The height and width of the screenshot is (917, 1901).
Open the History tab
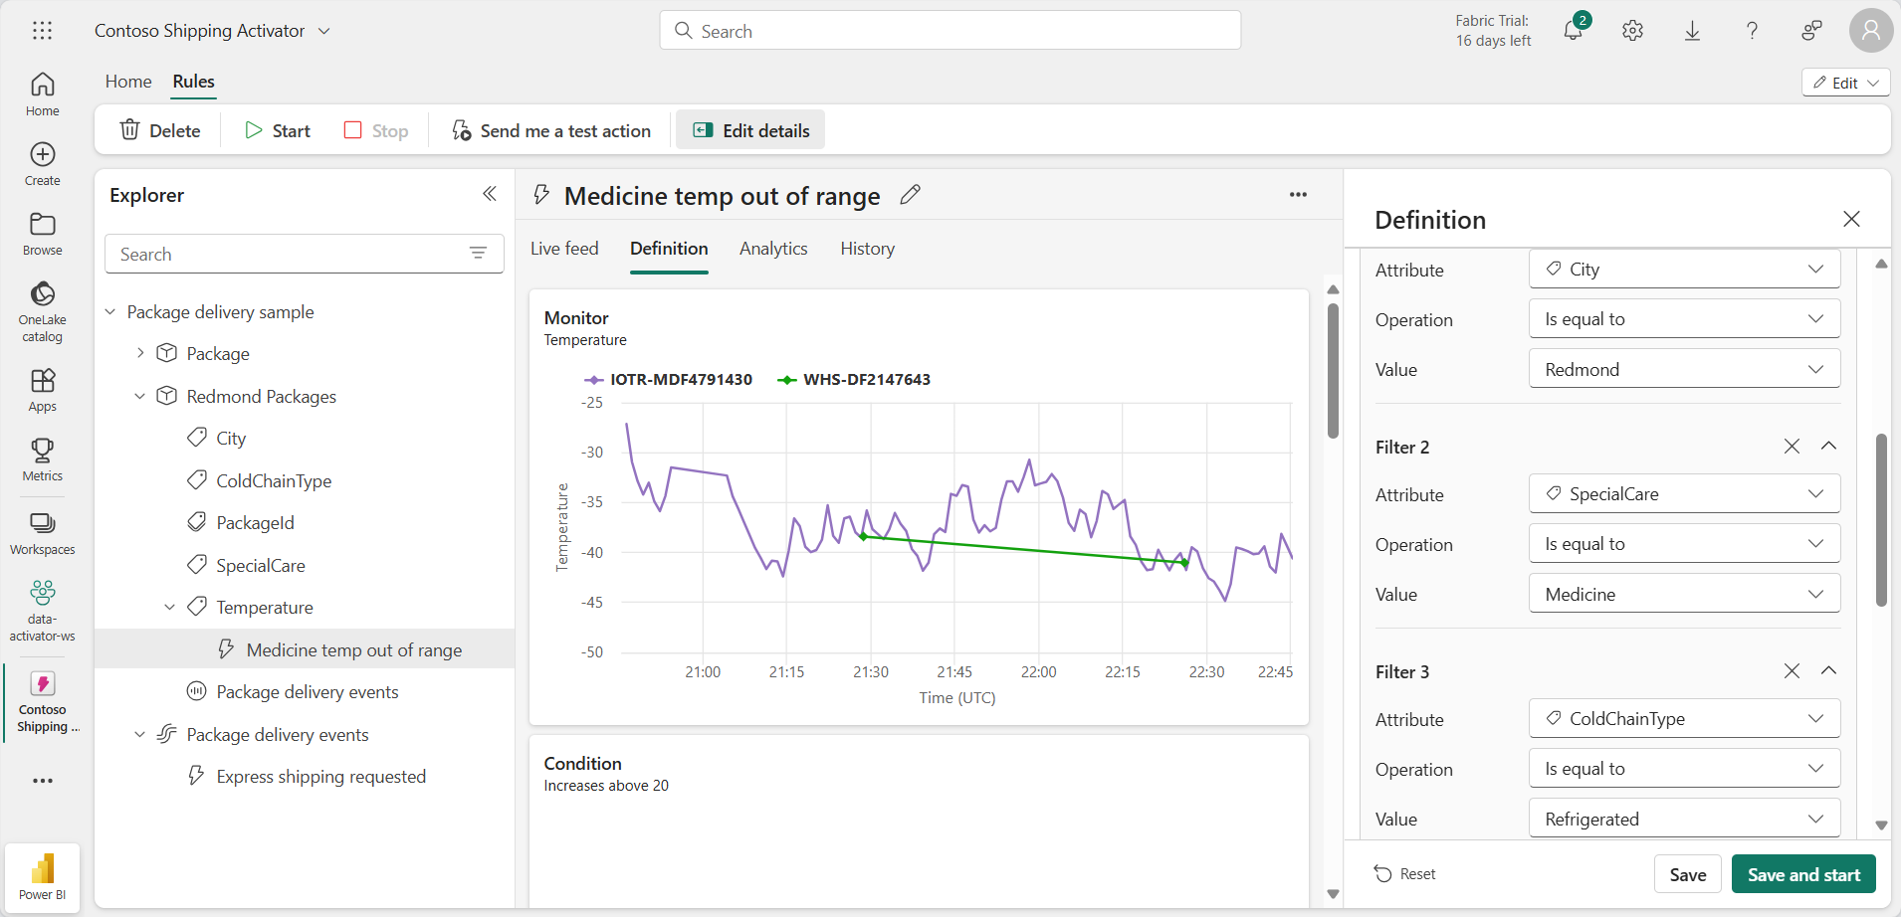pos(867,249)
